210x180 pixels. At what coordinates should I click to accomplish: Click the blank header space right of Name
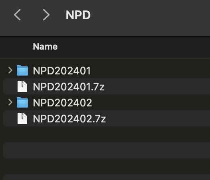134,46
